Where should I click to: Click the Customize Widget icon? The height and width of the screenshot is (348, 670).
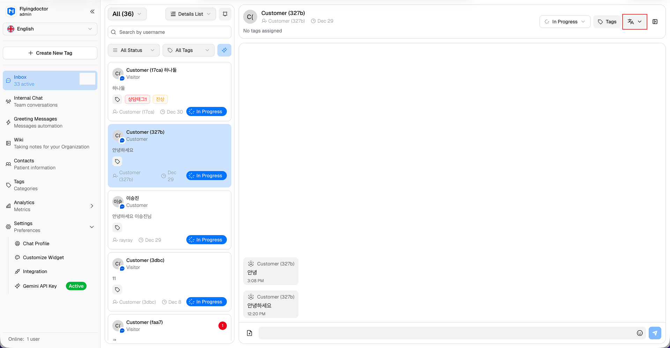(x=17, y=257)
